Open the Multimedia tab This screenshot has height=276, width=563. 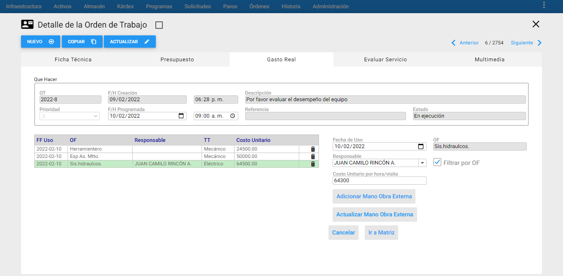tap(490, 60)
